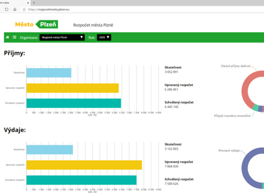Click the Výdaje Upravený rozpočet yellow bar
Image resolution: width=264 pixels, height=193 pixels.
(84, 165)
